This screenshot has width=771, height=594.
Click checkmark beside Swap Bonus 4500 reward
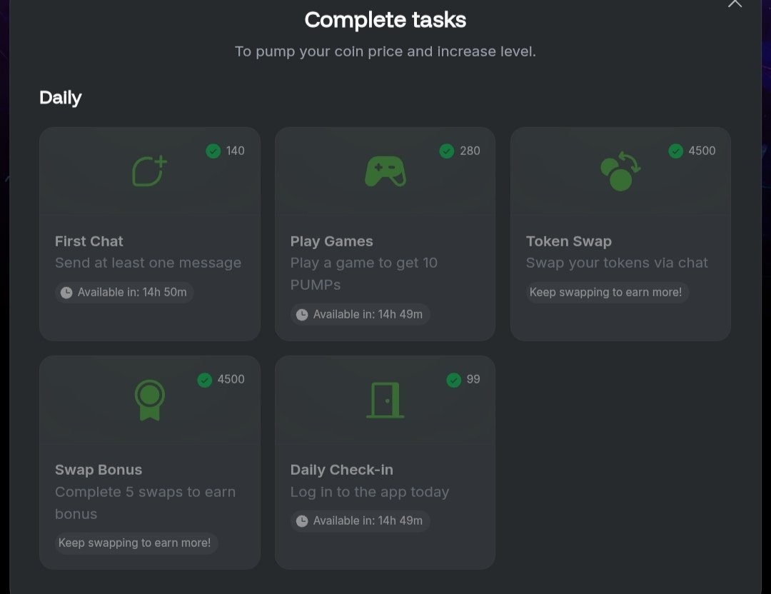205,380
